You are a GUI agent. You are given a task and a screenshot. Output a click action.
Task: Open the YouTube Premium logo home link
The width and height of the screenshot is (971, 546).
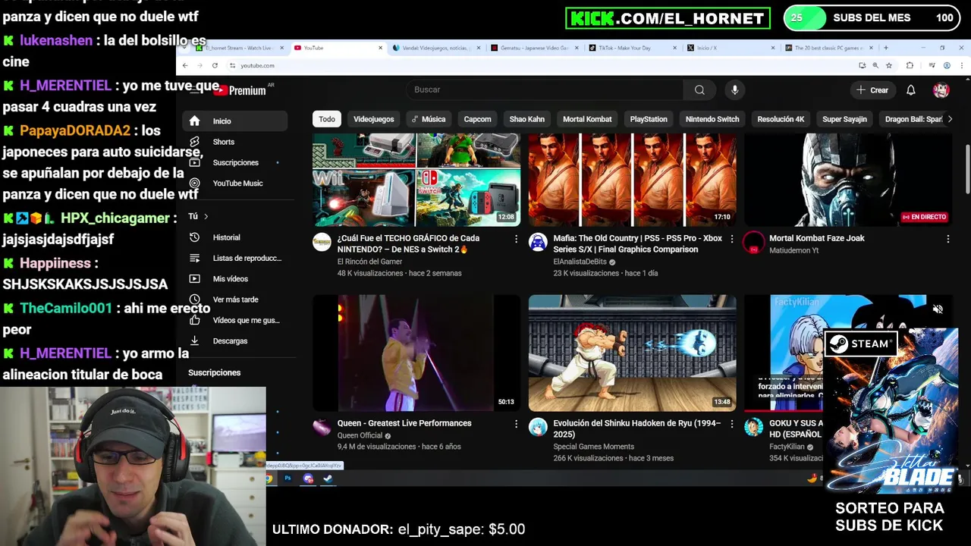[x=240, y=90]
